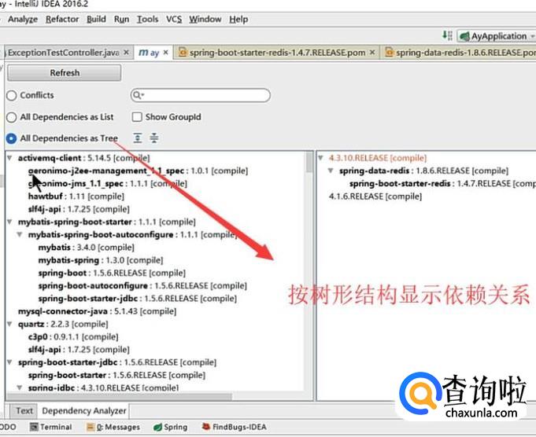This screenshot has height=437, width=536.
Task: Open the Tools menu
Action: pyautogui.click(x=148, y=19)
